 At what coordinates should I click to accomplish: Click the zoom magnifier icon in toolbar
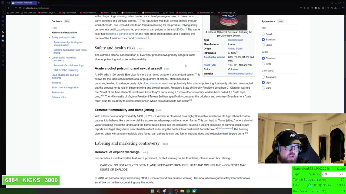coord(305,8)
